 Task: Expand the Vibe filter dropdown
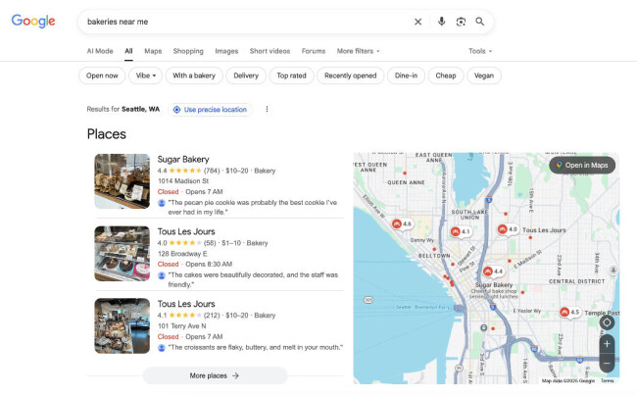pyautogui.click(x=145, y=75)
